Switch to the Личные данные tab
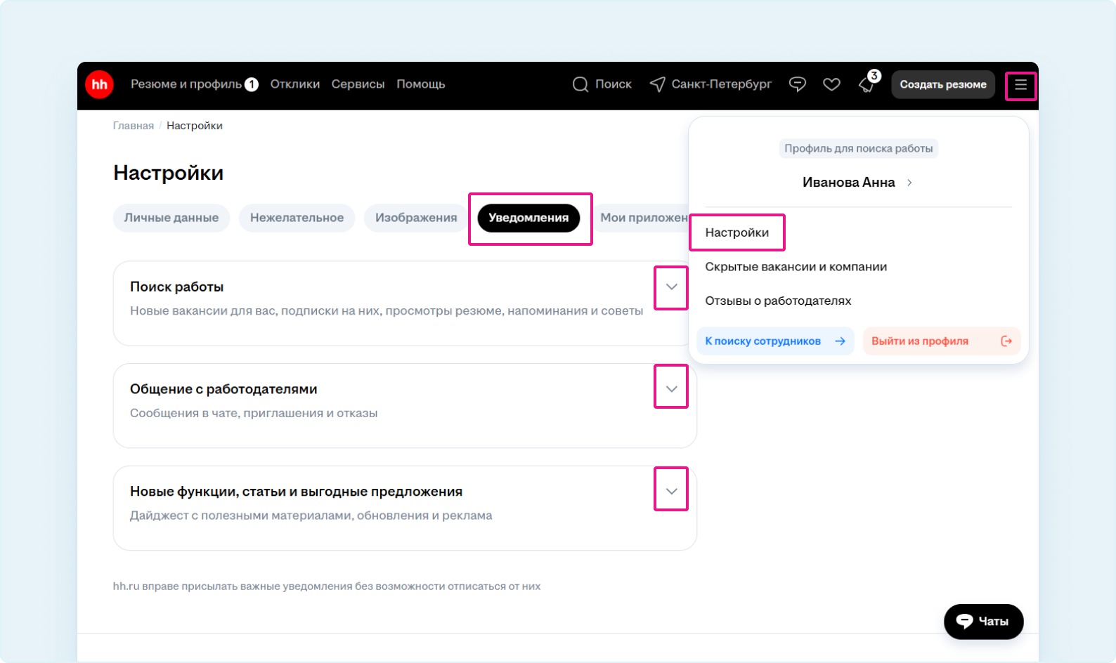This screenshot has height=663, width=1116. pos(171,218)
